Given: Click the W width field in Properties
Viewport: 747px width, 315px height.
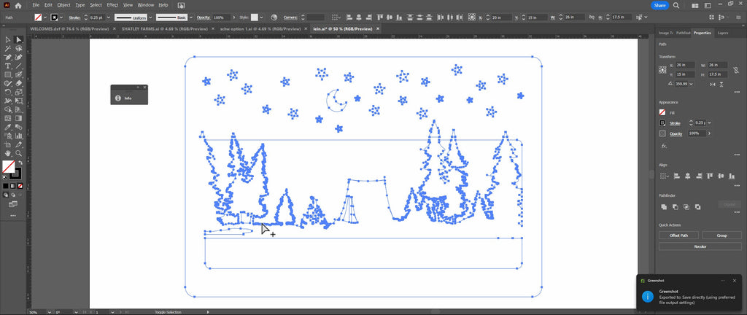Looking at the screenshot, I should pyautogui.click(x=718, y=65).
